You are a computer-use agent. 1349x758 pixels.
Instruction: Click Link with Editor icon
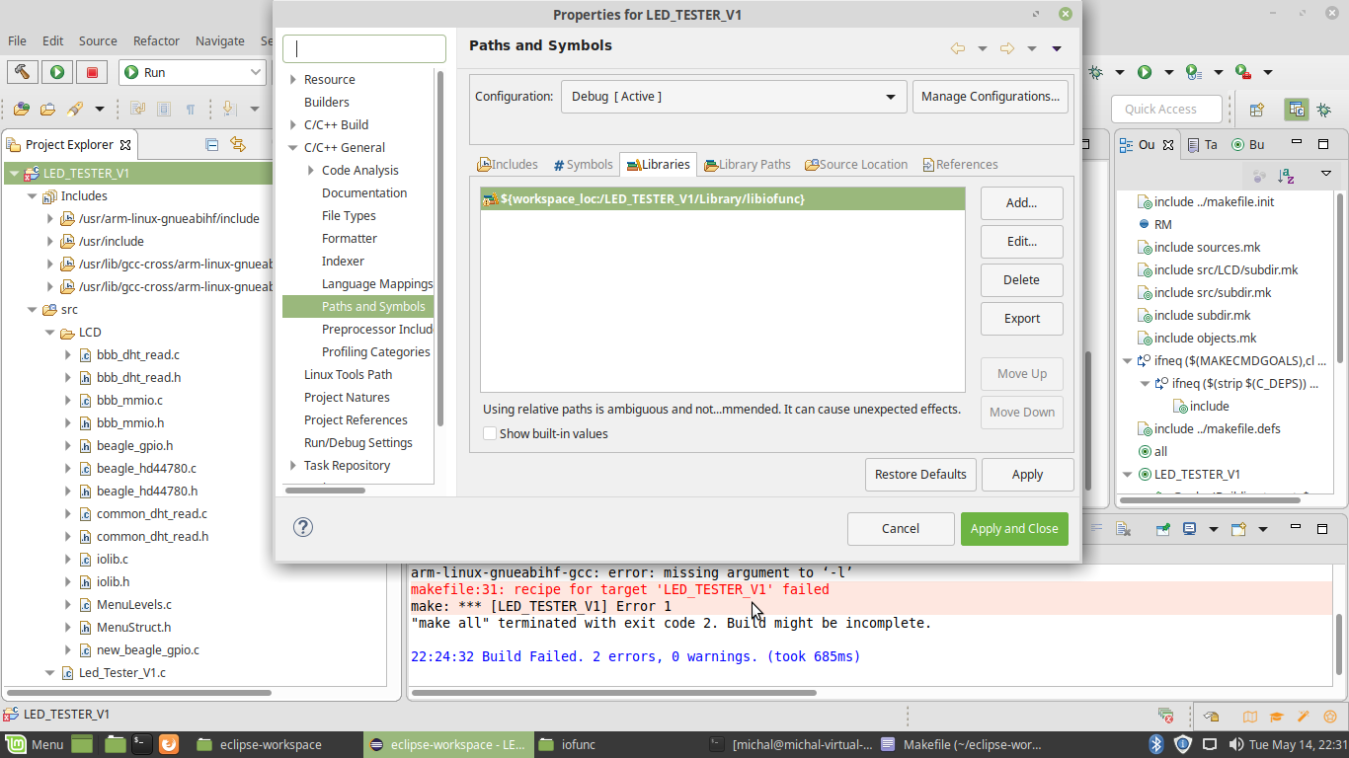coord(237,144)
